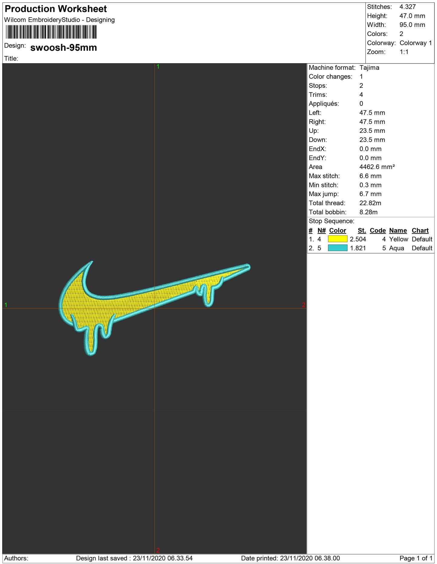Select the 'Wilcom EmbroideryStudio - Designing' text
437x564 pixels.
pyautogui.click(x=60, y=20)
